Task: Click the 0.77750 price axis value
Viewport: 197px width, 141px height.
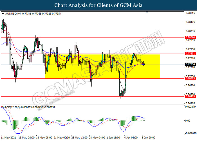Action: (190, 49)
